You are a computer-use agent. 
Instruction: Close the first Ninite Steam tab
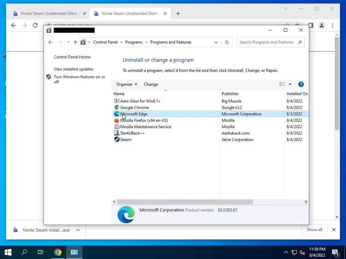click(x=84, y=13)
